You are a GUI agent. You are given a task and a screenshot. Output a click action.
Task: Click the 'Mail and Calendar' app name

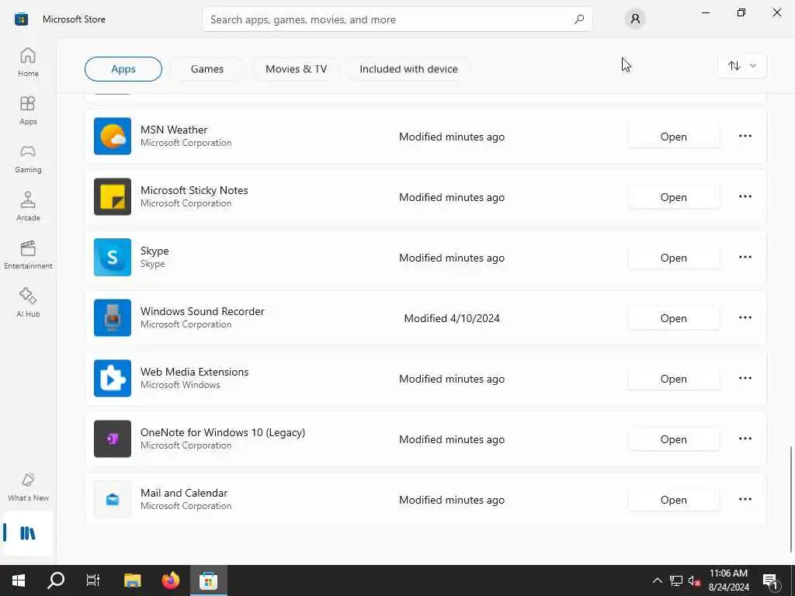(x=184, y=493)
